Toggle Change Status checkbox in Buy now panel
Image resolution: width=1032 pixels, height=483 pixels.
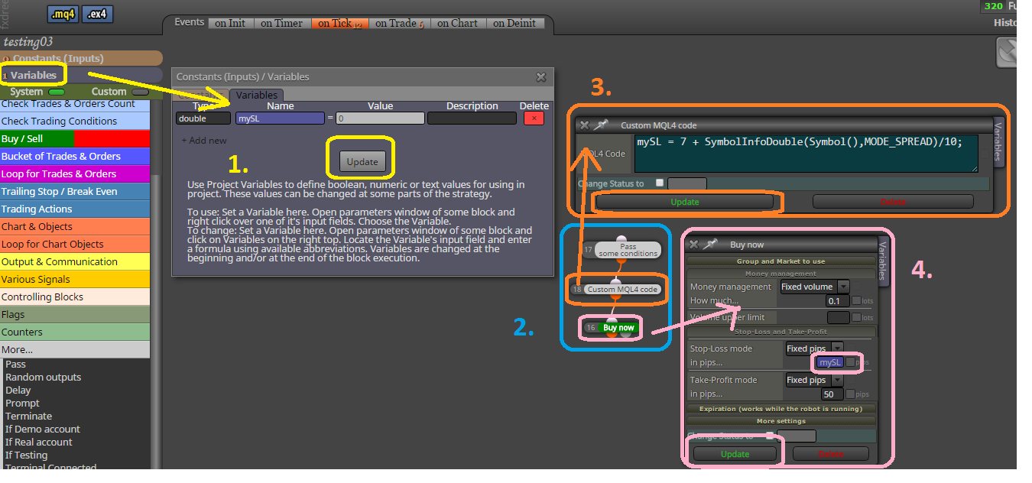coord(770,436)
